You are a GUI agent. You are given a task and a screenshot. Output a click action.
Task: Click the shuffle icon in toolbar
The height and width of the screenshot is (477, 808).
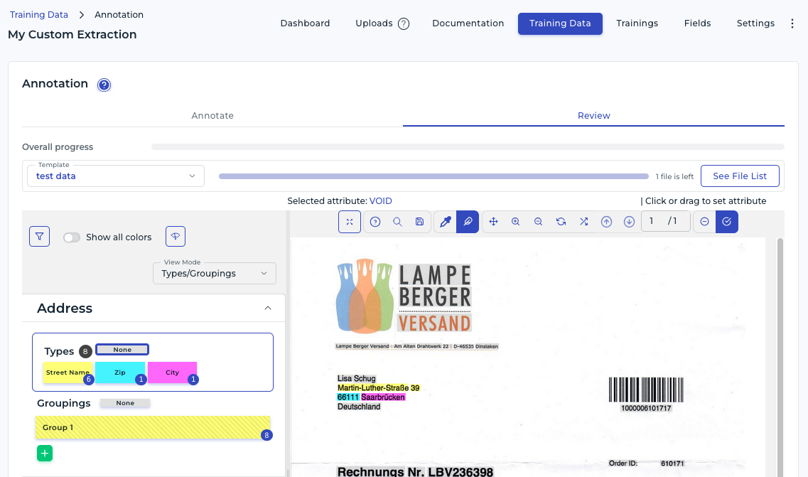click(584, 222)
